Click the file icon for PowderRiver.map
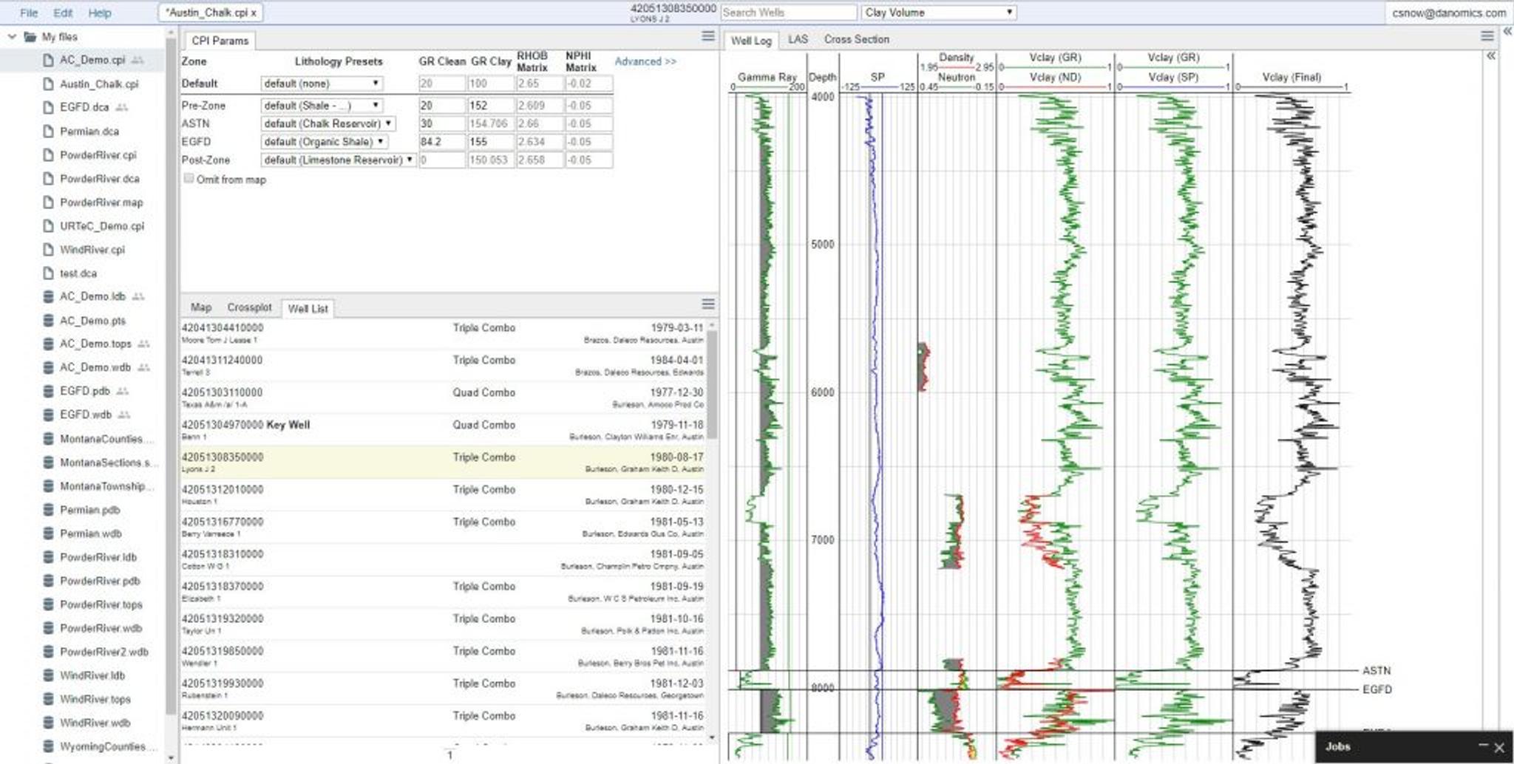The height and width of the screenshot is (764, 1514). [49, 202]
